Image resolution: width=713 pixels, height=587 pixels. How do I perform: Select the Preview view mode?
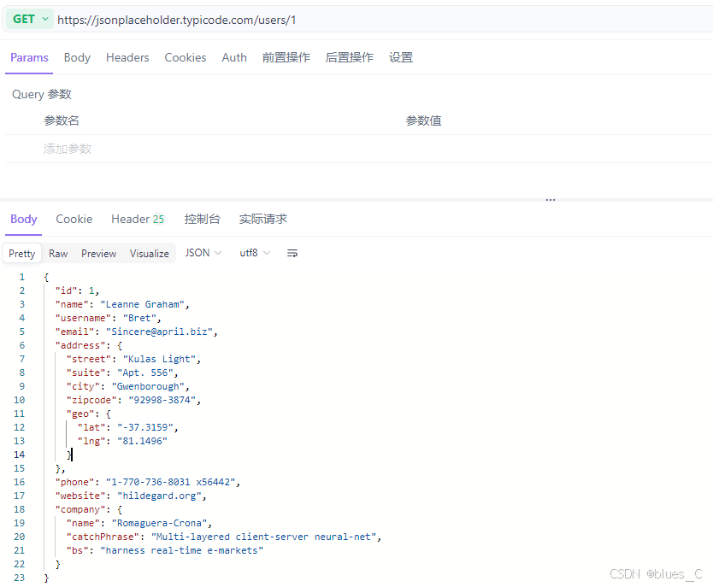98,254
